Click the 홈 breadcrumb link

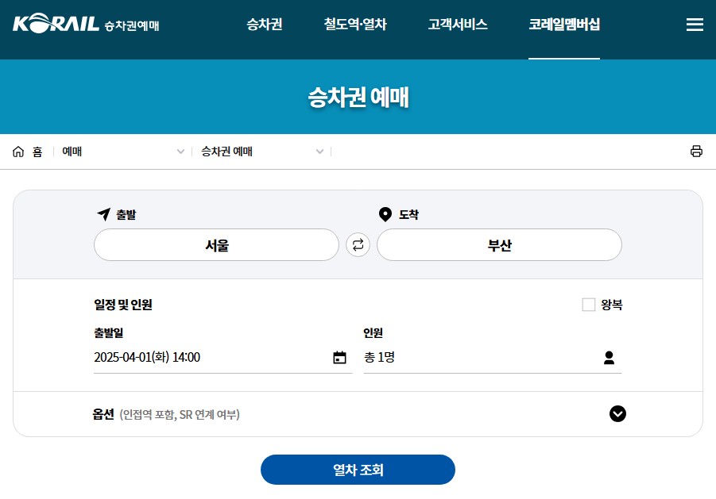click(x=36, y=151)
